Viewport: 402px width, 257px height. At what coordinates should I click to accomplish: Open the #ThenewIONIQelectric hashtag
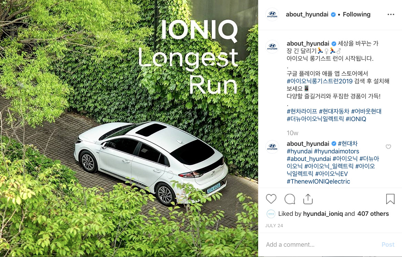(x=318, y=182)
